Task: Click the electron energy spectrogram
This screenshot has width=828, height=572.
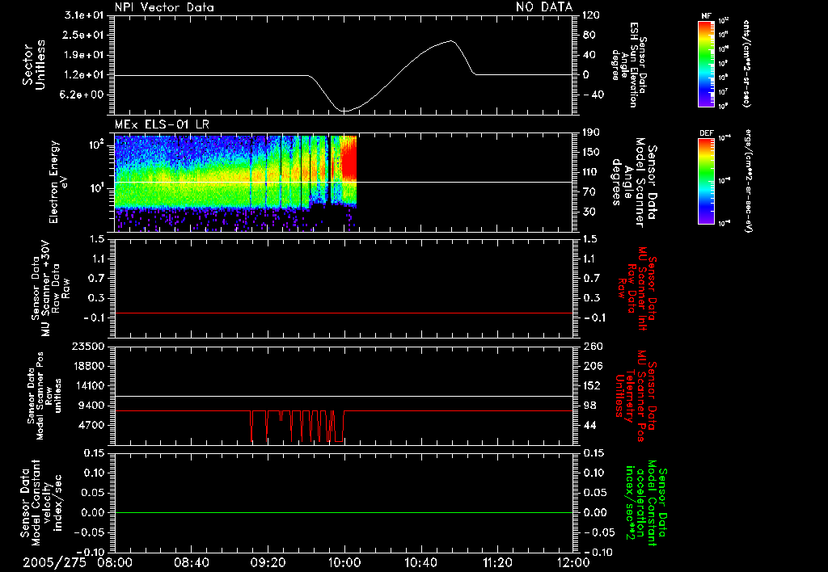Action: click(235, 183)
